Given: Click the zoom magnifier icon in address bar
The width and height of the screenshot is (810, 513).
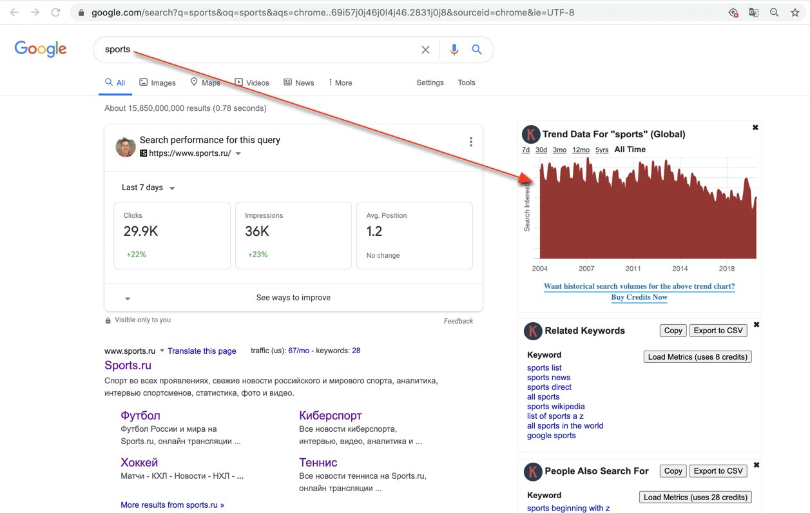Looking at the screenshot, I should [x=774, y=12].
